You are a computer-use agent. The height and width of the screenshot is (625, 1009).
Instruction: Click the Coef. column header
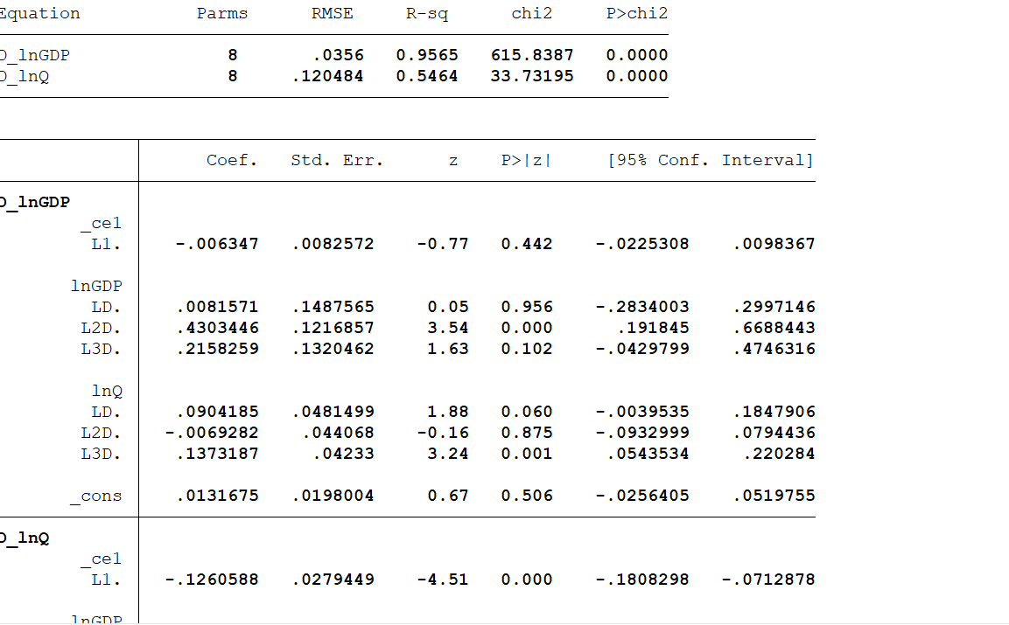tap(232, 160)
